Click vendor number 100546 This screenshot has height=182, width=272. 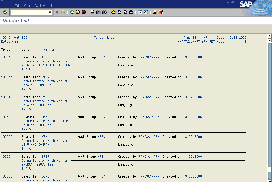point(7,57)
